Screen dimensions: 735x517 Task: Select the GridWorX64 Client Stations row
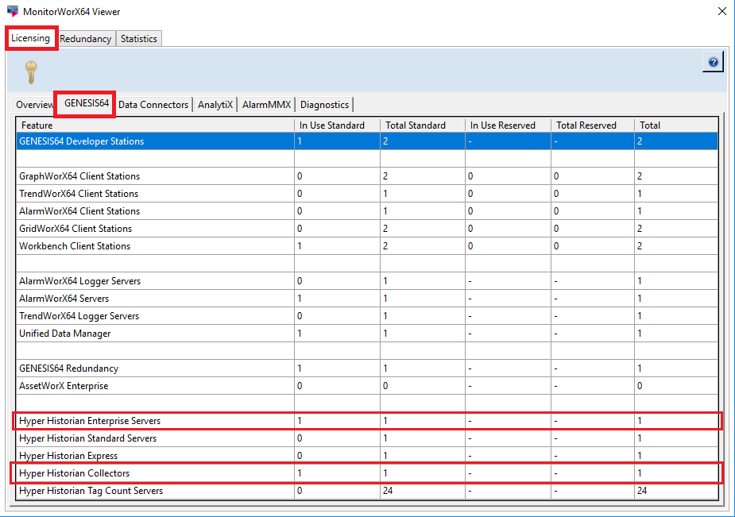(x=367, y=229)
